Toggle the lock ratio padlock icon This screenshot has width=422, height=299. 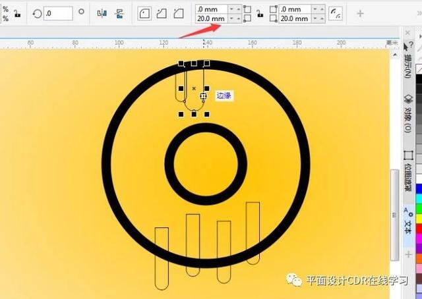coord(17,13)
